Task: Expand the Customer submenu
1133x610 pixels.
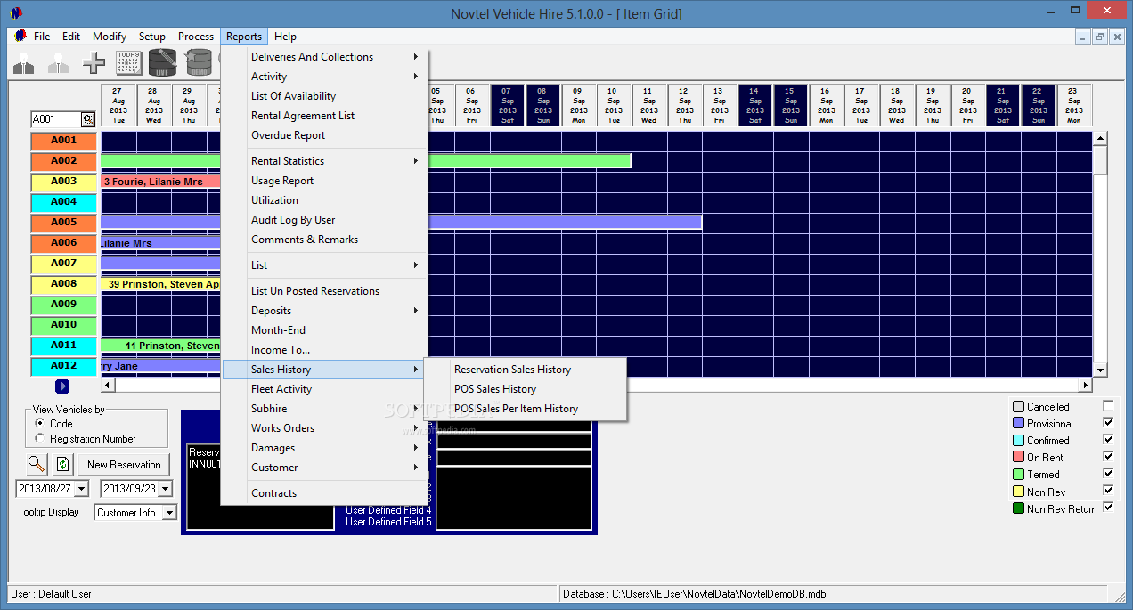Action: tap(325, 468)
